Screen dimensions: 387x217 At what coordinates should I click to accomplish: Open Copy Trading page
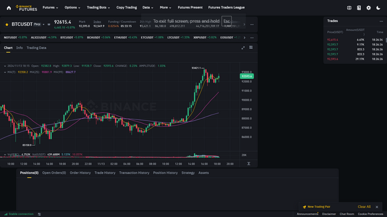(x=126, y=8)
